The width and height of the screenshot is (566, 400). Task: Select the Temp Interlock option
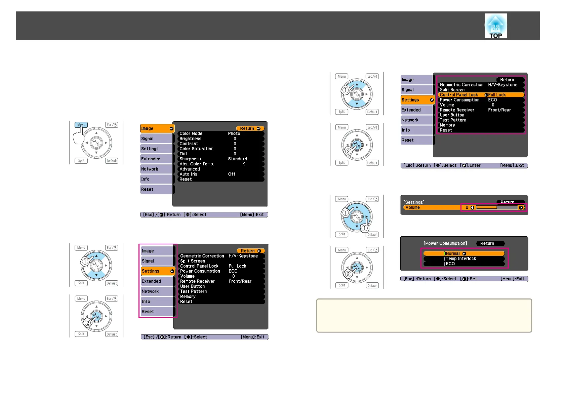click(x=464, y=259)
